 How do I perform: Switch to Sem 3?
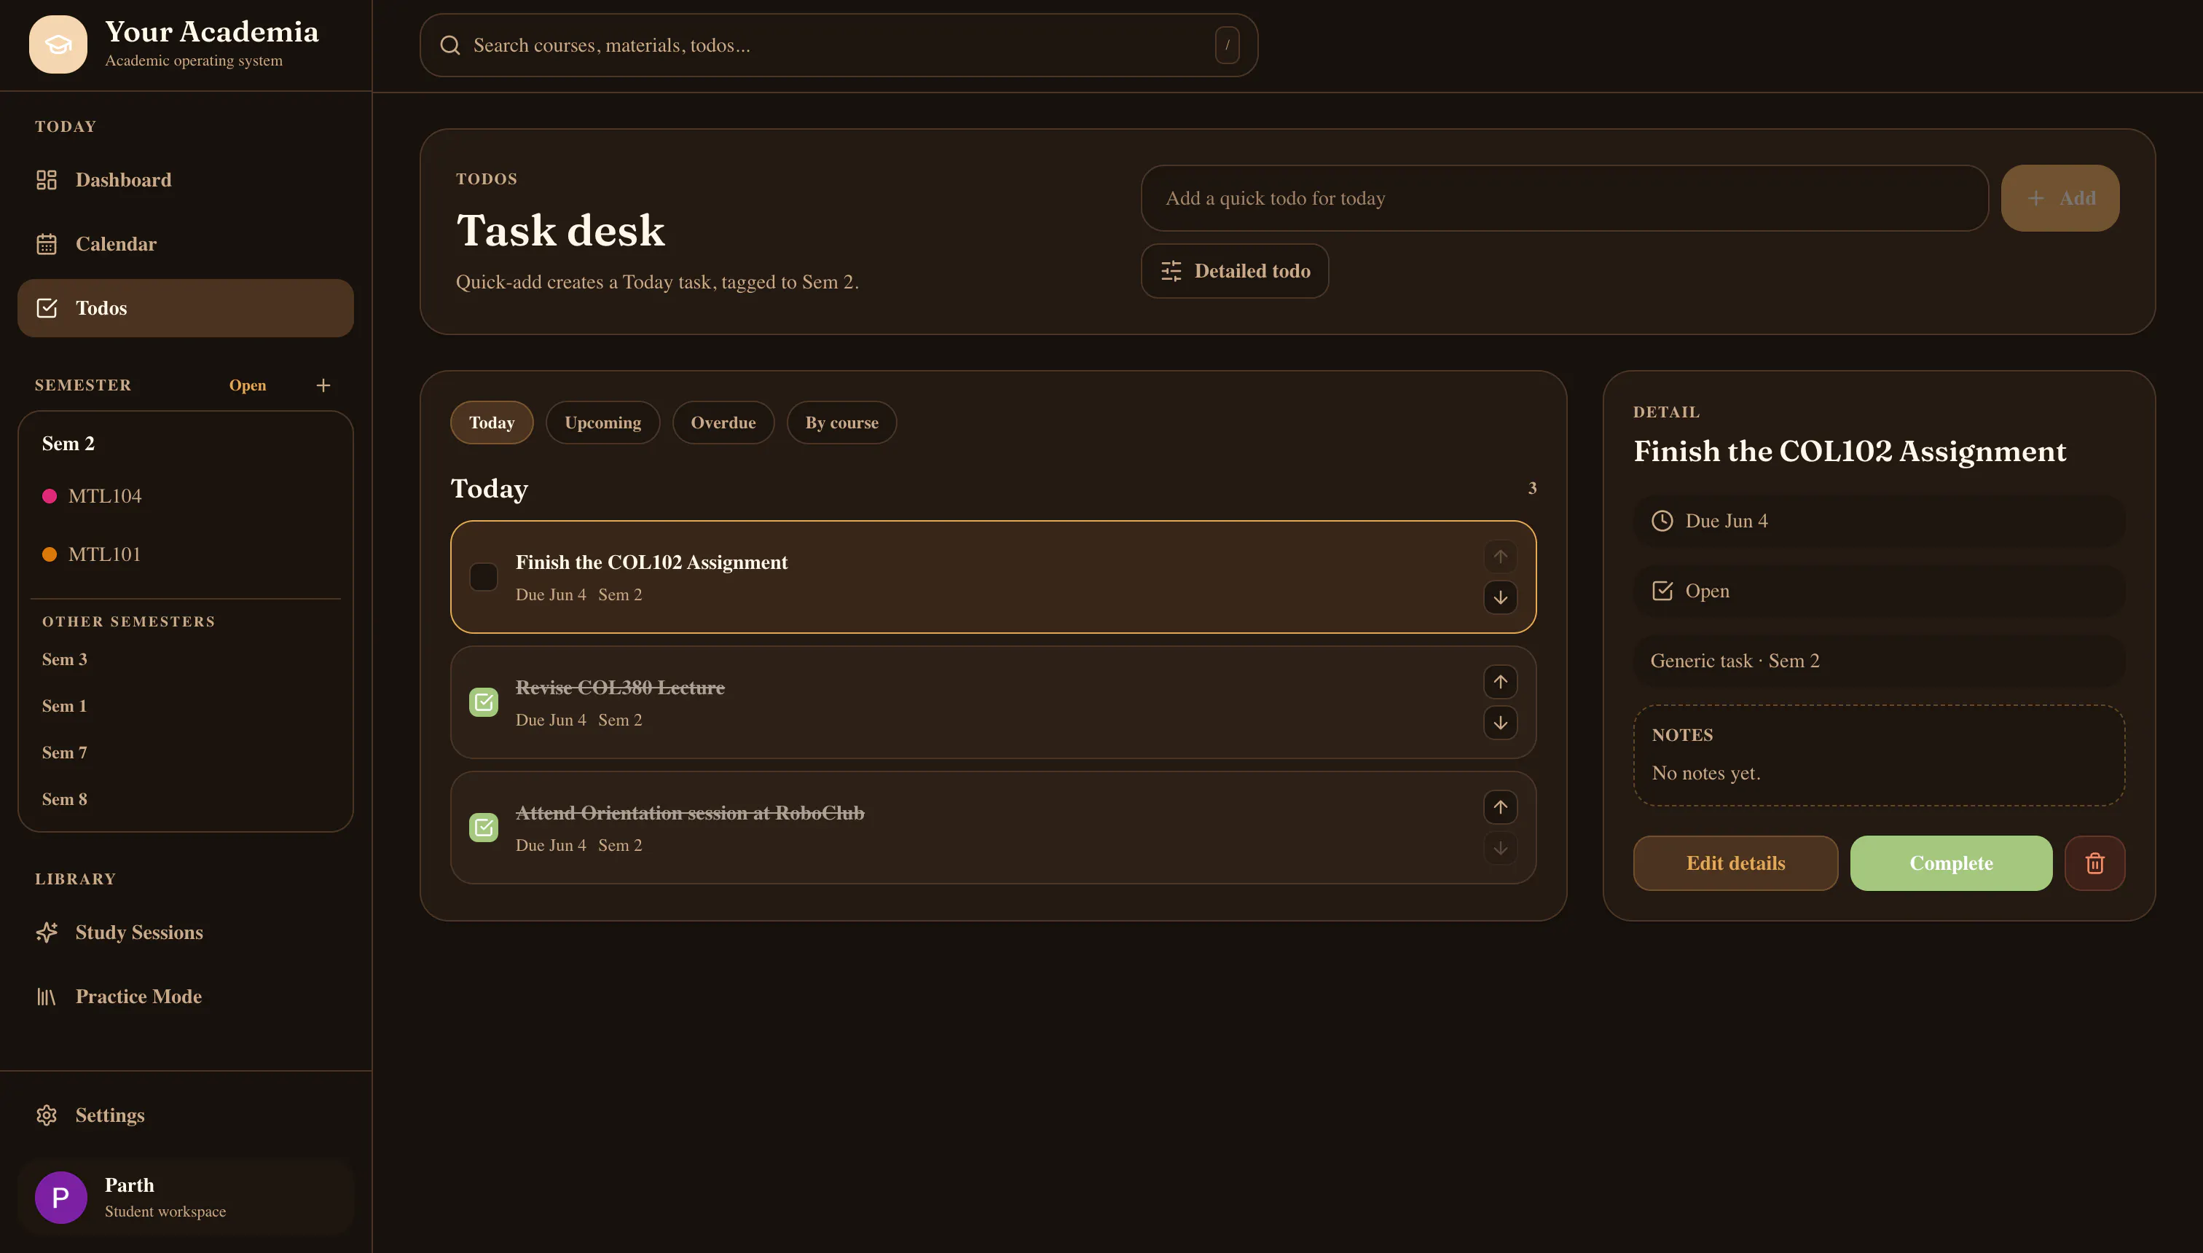(65, 659)
